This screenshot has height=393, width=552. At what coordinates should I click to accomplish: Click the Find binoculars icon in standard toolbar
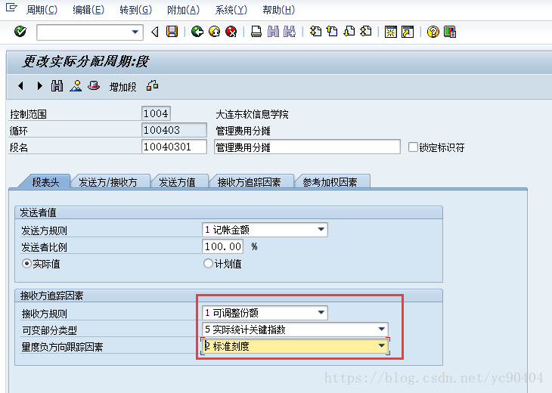coord(273,32)
